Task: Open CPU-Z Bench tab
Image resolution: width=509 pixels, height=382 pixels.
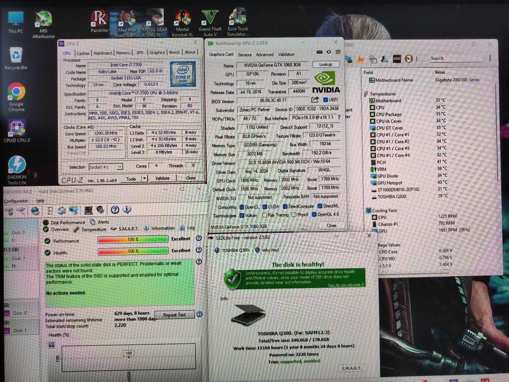Action: coord(175,52)
